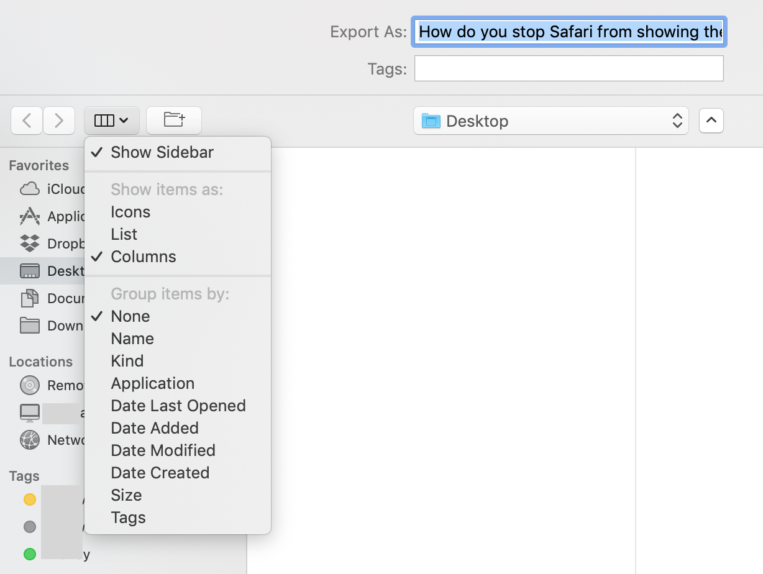Group items by Name
Viewport: 763px width, 574px height.
tap(178, 339)
